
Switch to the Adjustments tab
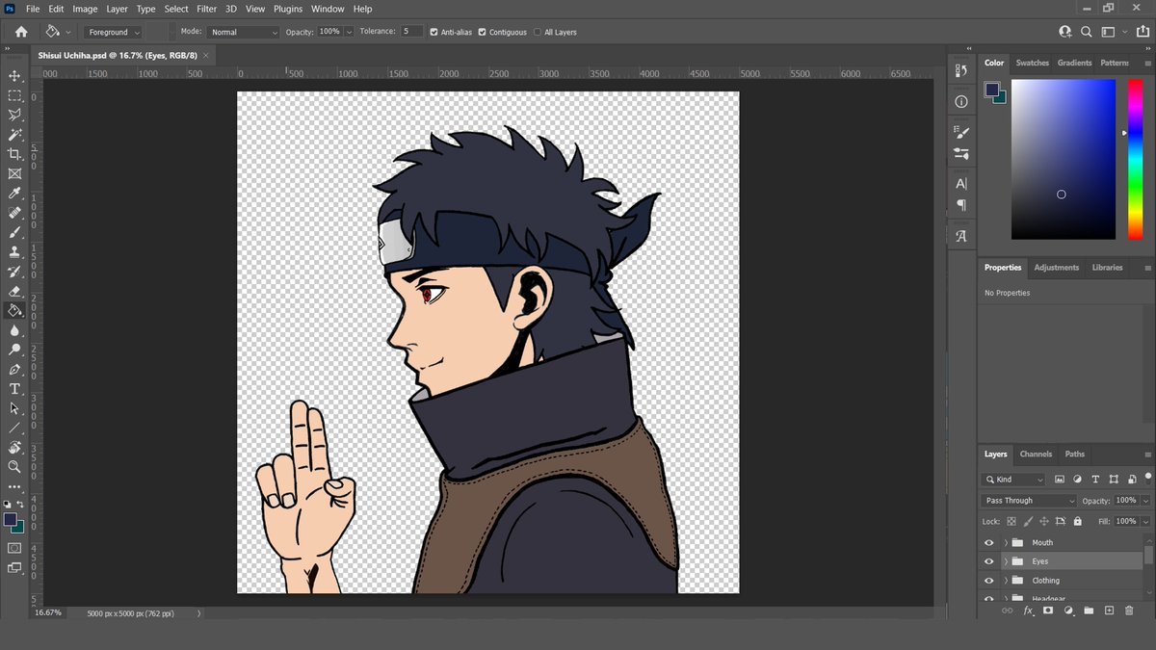1057,268
